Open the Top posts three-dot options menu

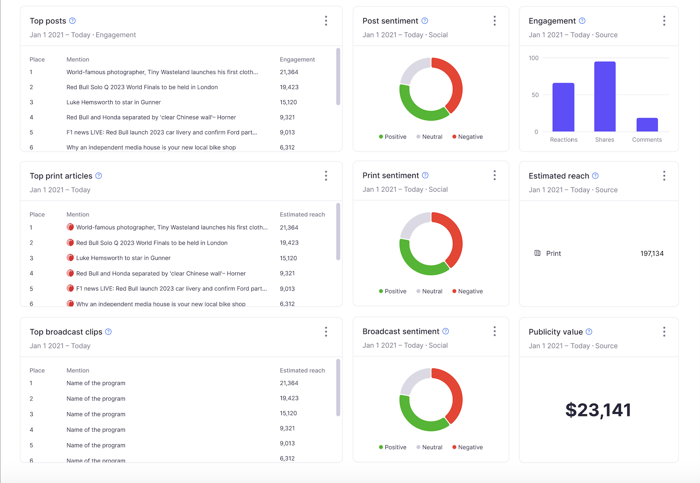pyautogui.click(x=326, y=21)
